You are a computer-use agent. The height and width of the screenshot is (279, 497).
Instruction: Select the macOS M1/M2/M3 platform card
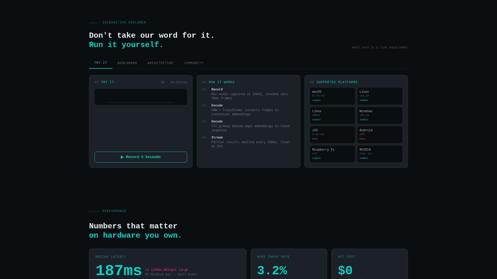(x=332, y=96)
